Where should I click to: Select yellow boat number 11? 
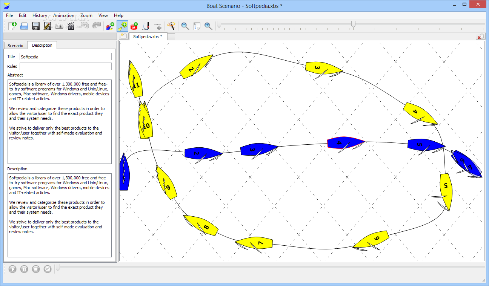(135, 80)
